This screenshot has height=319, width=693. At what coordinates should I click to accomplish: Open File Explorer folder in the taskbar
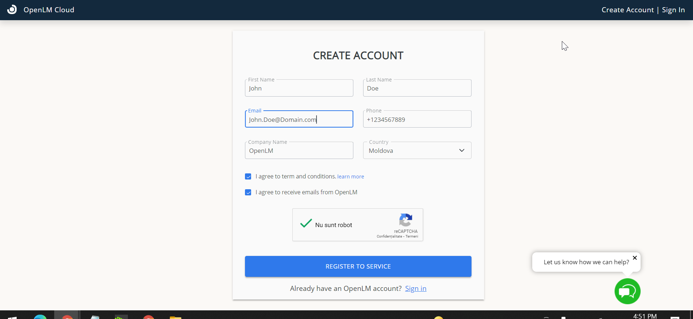tap(175, 317)
